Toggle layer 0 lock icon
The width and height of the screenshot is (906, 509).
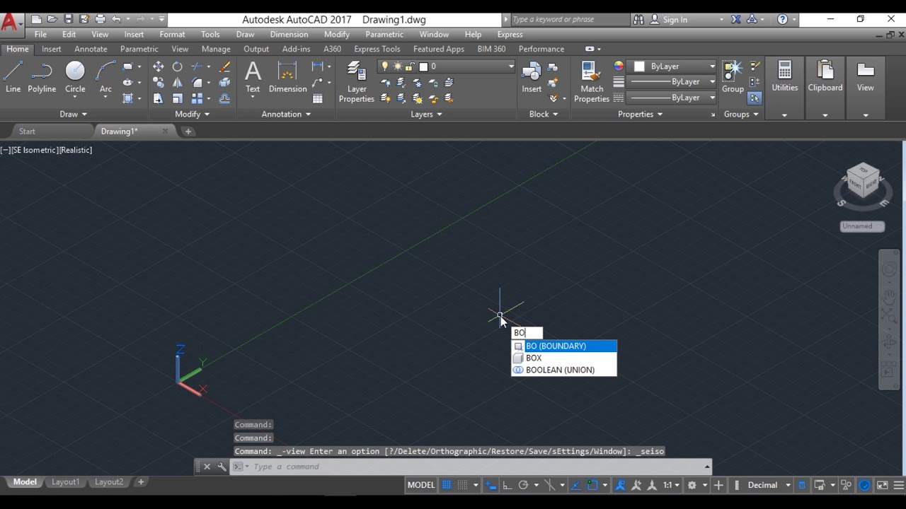(x=411, y=66)
